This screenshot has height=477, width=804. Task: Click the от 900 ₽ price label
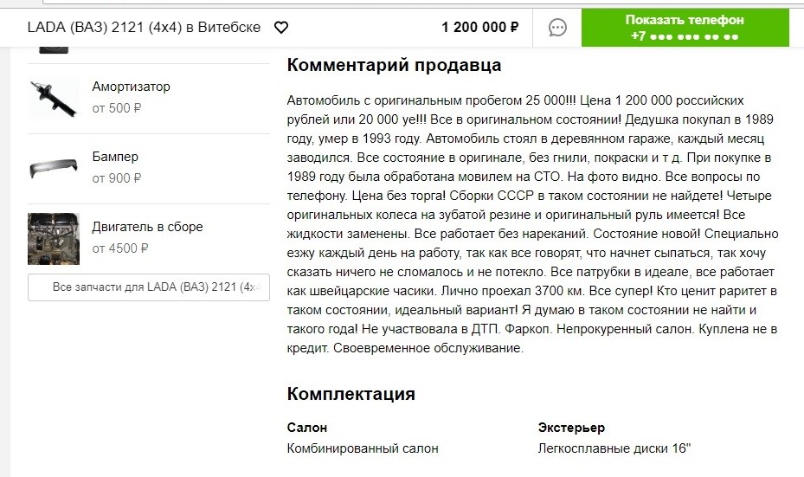point(116,178)
